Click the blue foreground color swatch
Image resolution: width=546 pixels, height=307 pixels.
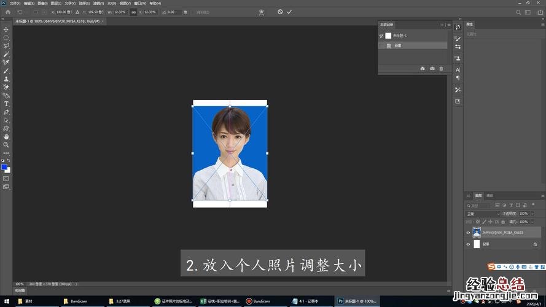[5, 166]
